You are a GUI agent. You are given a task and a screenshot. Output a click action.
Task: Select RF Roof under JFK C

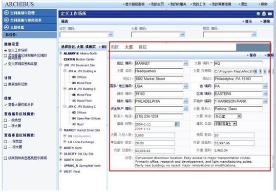coord(78,124)
